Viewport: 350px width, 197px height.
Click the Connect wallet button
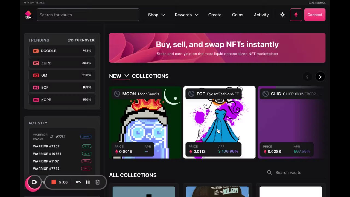(315, 15)
